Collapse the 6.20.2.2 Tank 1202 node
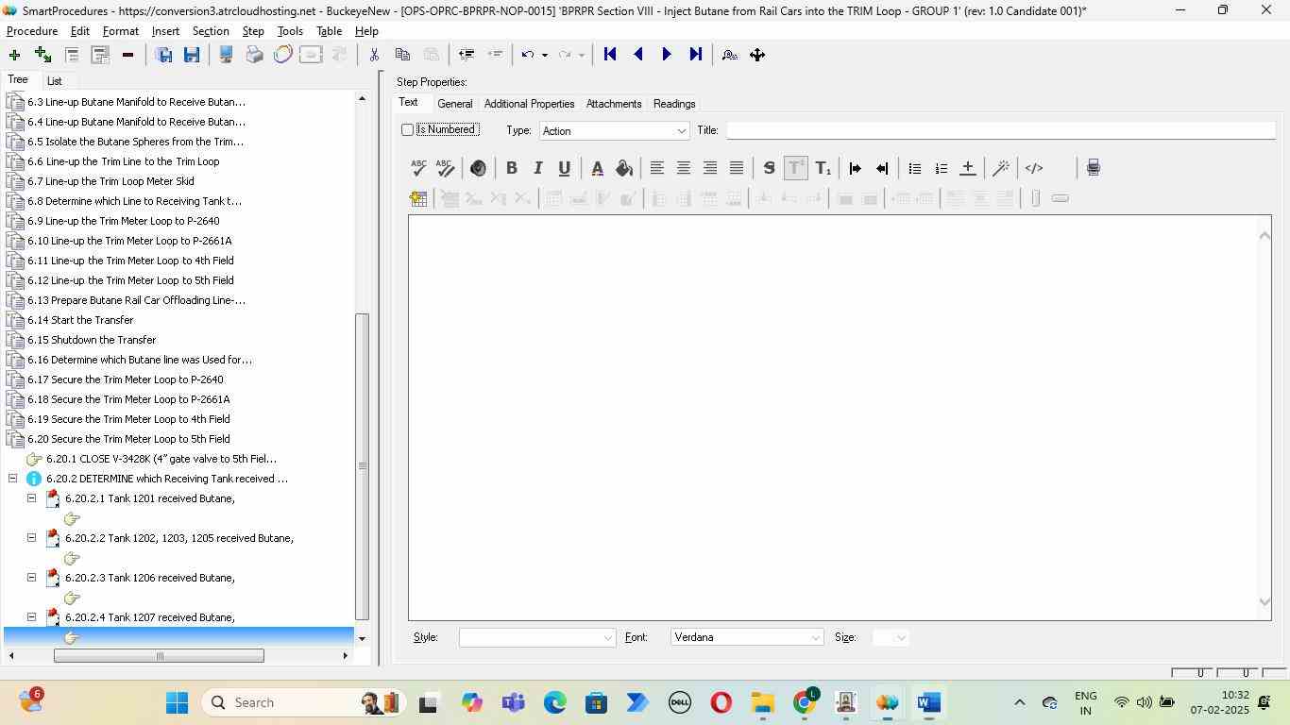 coord(31,537)
